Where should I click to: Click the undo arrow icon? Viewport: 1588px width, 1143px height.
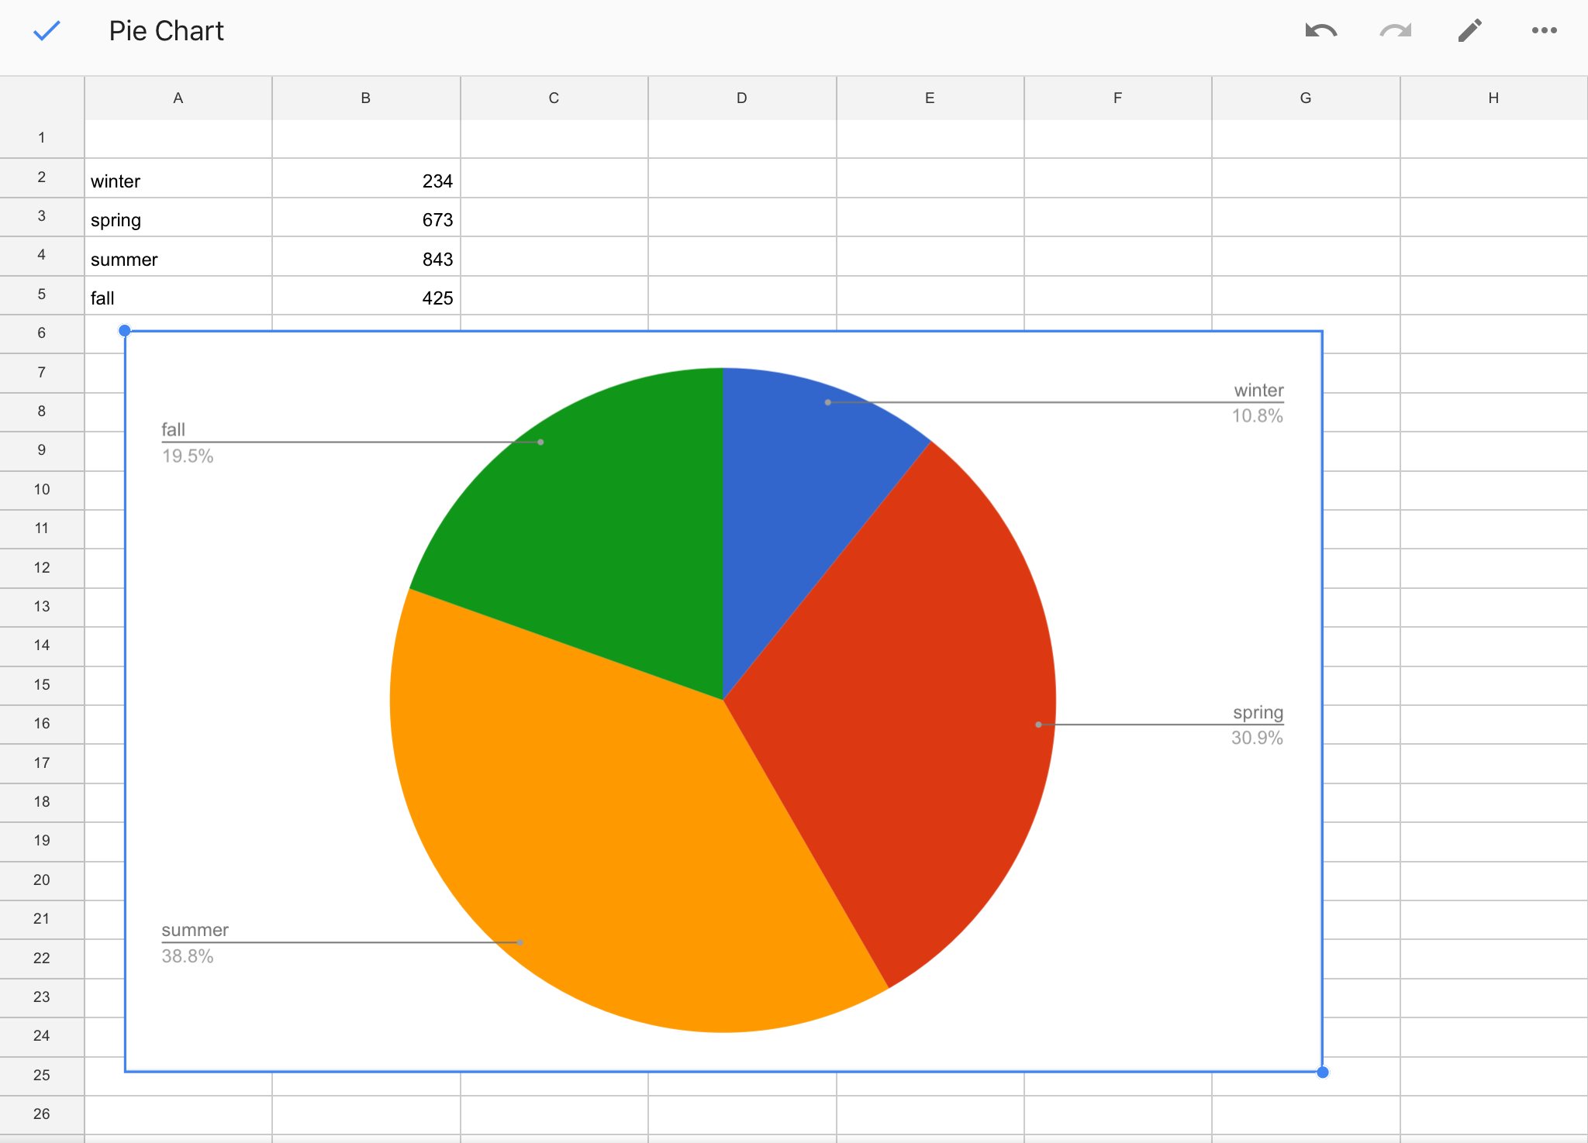pos(1320,31)
